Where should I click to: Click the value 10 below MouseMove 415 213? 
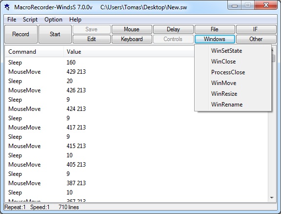(70, 155)
